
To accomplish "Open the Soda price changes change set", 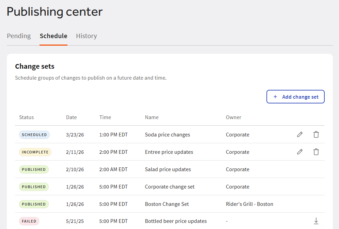I will (167, 134).
